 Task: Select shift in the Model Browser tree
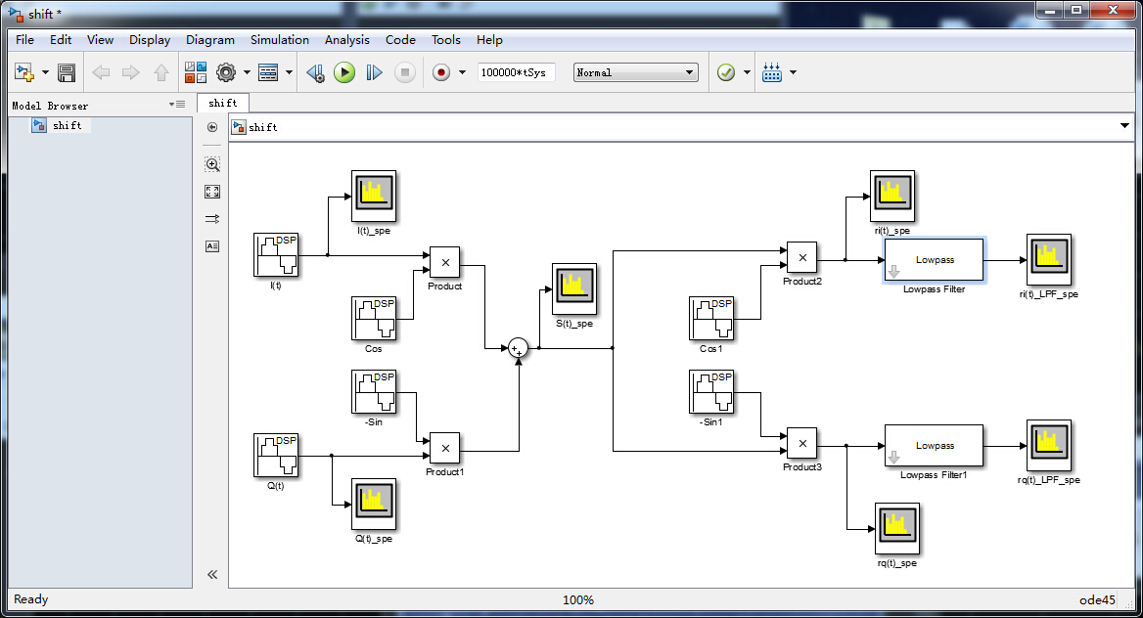(x=68, y=125)
